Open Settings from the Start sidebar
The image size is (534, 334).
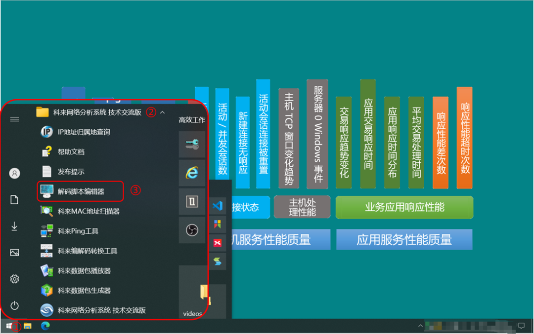click(x=14, y=279)
